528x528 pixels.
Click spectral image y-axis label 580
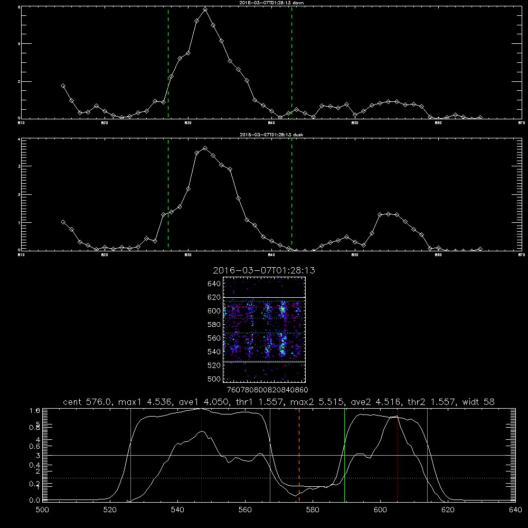pos(214,325)
